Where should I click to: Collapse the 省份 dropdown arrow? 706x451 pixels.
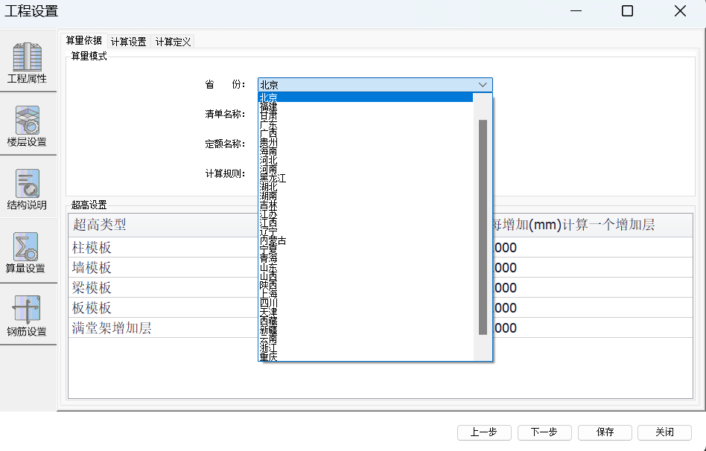click(483, 85)
